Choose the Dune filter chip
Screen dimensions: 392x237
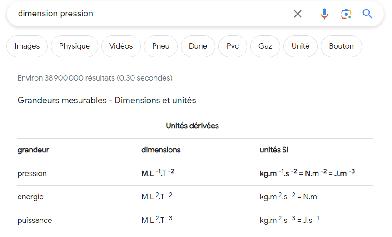198,46
